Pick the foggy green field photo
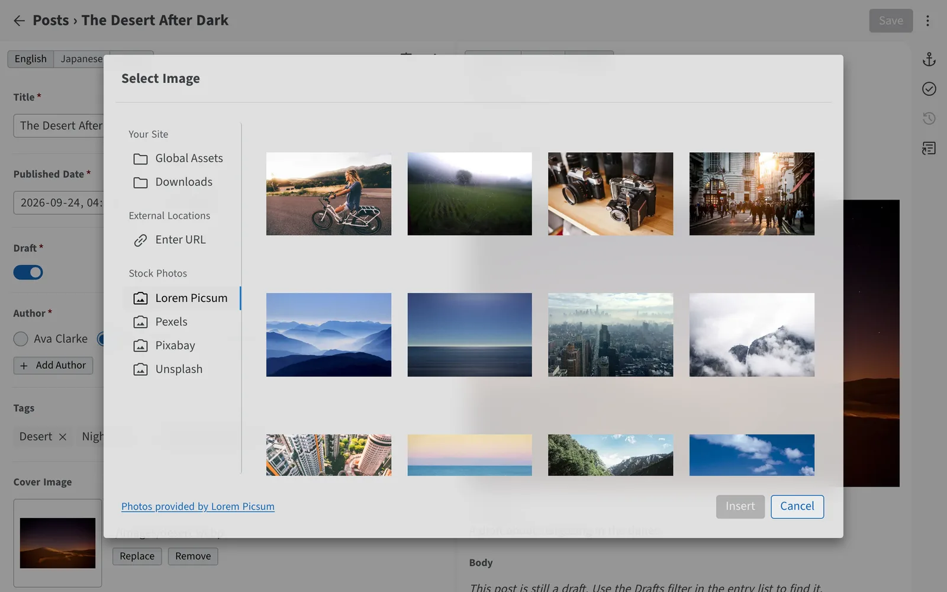Image resolution: width=947 pixels, height=592 pixels. (x=469, y=194)
